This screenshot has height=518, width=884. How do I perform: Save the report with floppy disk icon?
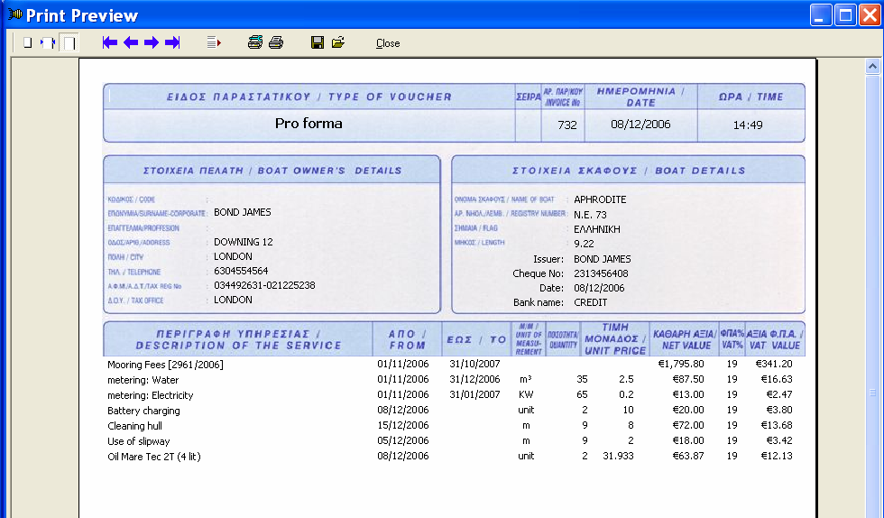(318, 42)
